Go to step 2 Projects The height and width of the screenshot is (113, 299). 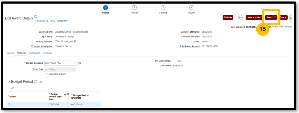coord(134,7)
